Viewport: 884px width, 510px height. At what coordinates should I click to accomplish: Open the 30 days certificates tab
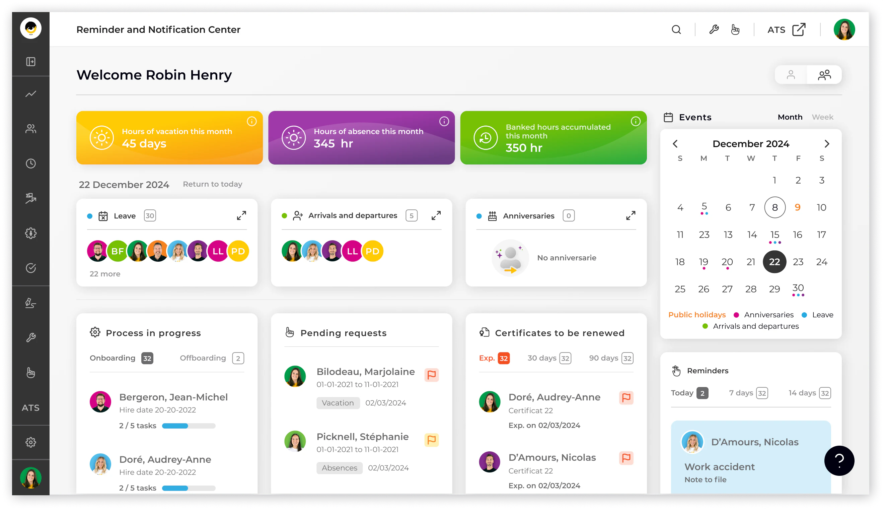click(x=548, y=358)
